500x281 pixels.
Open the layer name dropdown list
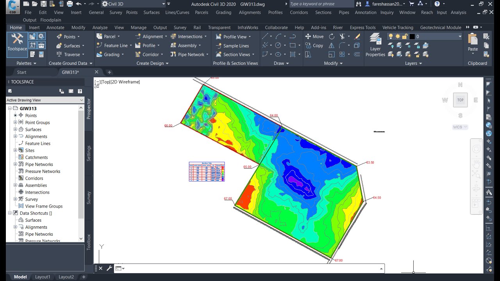click(x=459, y=36)
